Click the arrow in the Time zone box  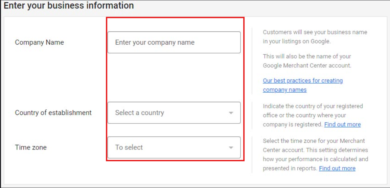coord(231,148)
